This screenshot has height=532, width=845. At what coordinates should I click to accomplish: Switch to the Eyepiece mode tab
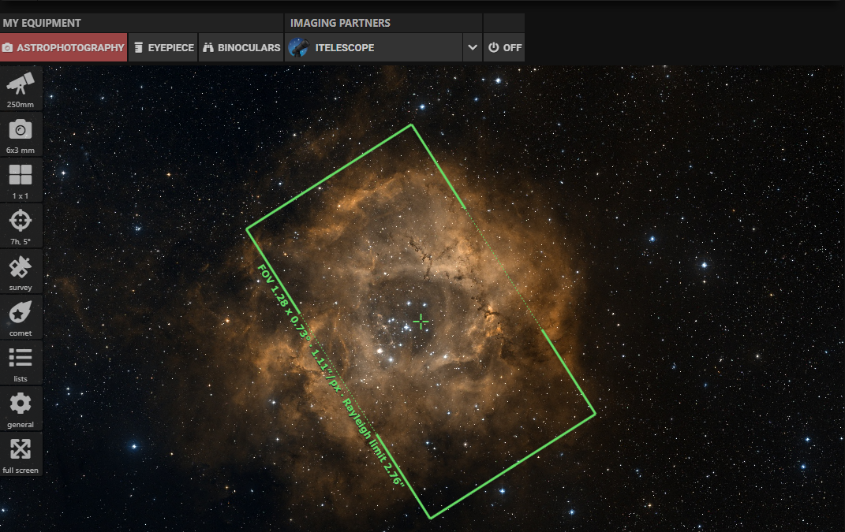coord(163,47)
